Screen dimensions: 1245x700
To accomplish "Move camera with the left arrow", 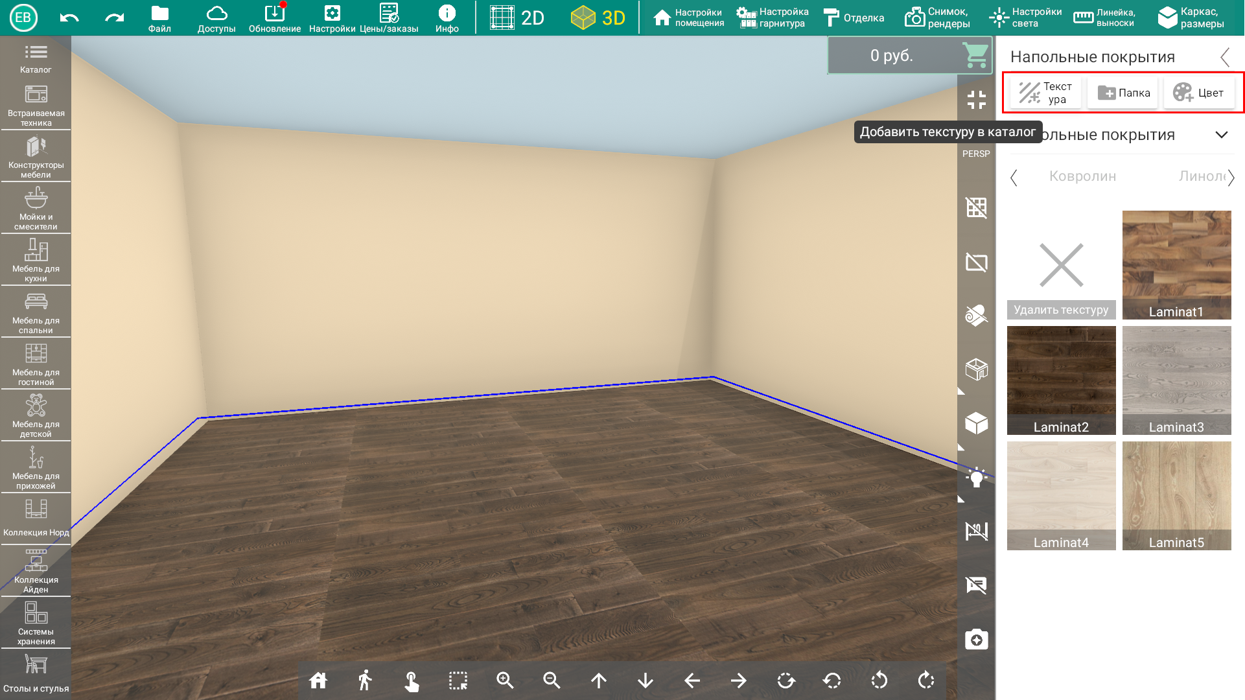I will point(692,681).
